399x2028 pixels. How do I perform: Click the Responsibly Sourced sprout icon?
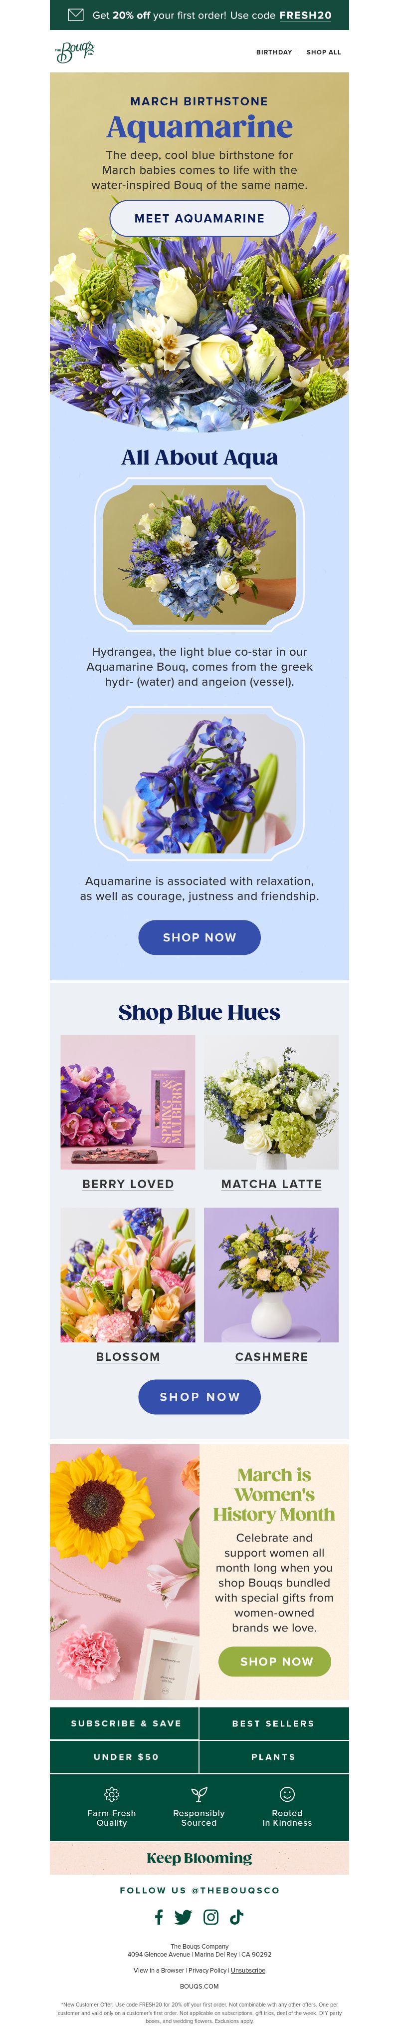pos(199,1794)
